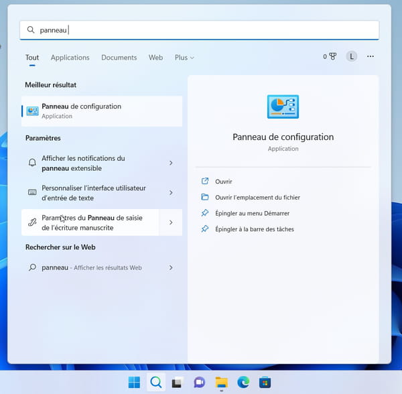The width and height of the screenshot is (402, 394).
Task: Click the large Control Panel icon in preview
Action: pyautogui.click(x=283, y=107)
